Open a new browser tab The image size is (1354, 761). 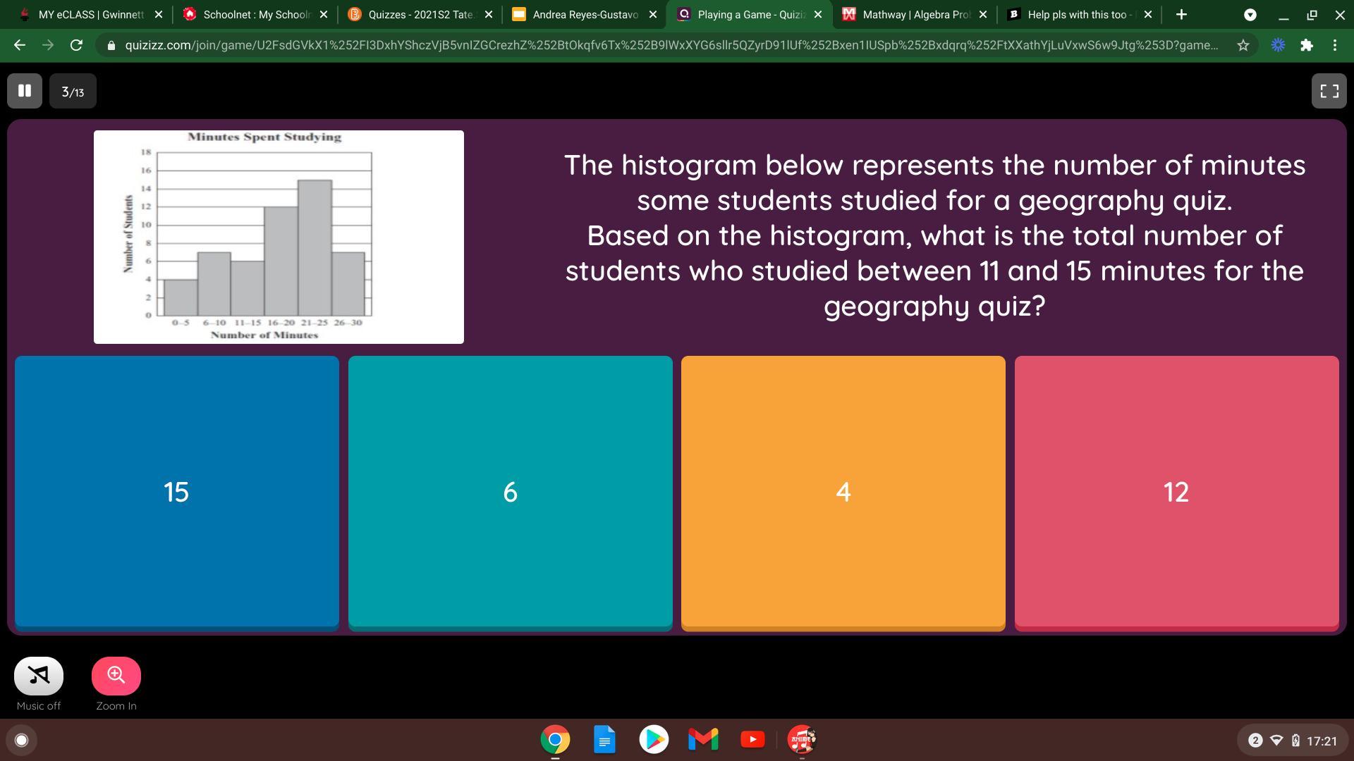point(1182,14)
